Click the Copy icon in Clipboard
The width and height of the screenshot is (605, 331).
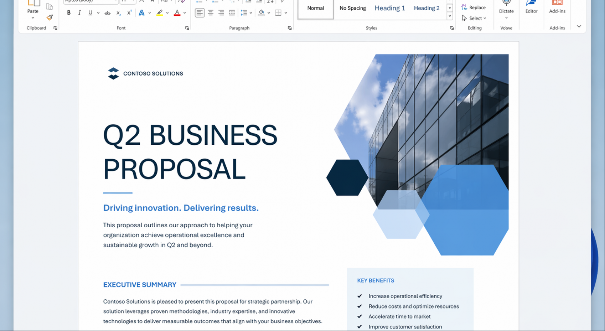point(49,7)
